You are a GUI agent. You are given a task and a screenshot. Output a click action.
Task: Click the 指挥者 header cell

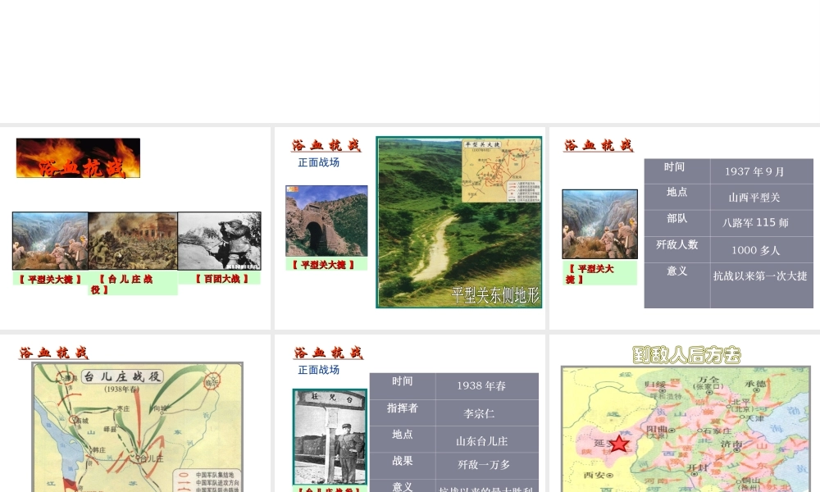click(403, 413)
